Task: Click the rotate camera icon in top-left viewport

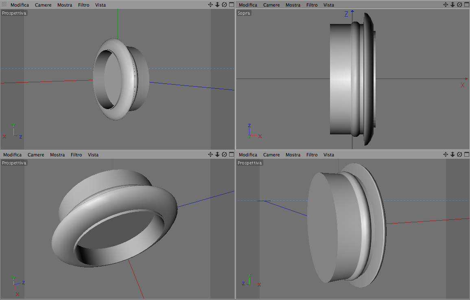Action: click(x=224, y=5)
